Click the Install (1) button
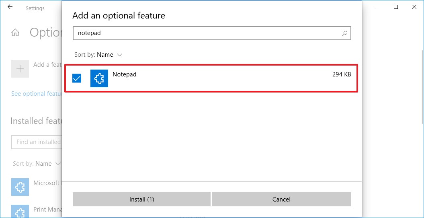Viewport: 424px width, 218px height. pyautogui.click(x=141, y=199)
